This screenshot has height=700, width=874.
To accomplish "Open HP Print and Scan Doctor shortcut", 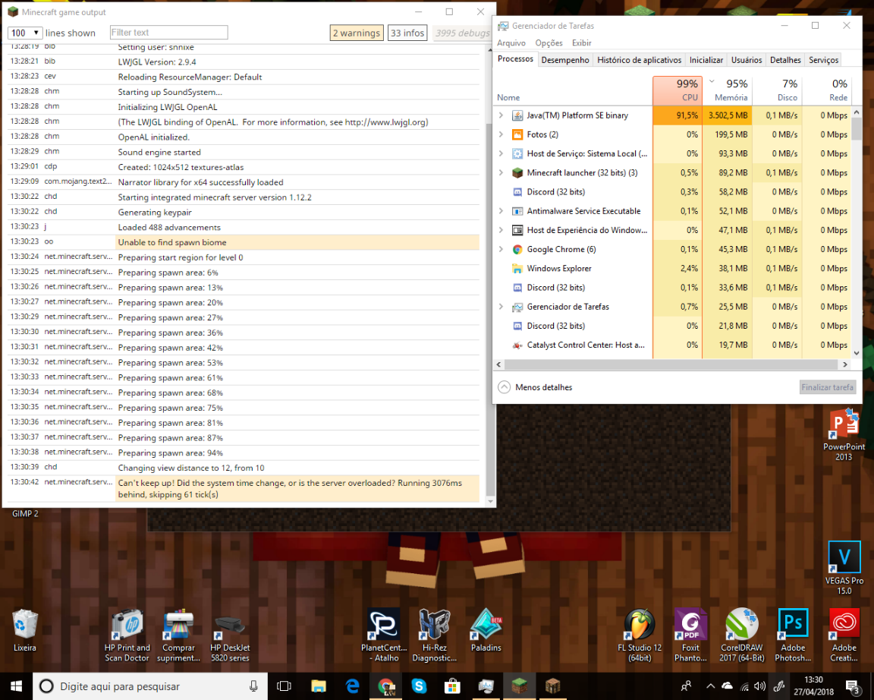I will coord(127,635).
